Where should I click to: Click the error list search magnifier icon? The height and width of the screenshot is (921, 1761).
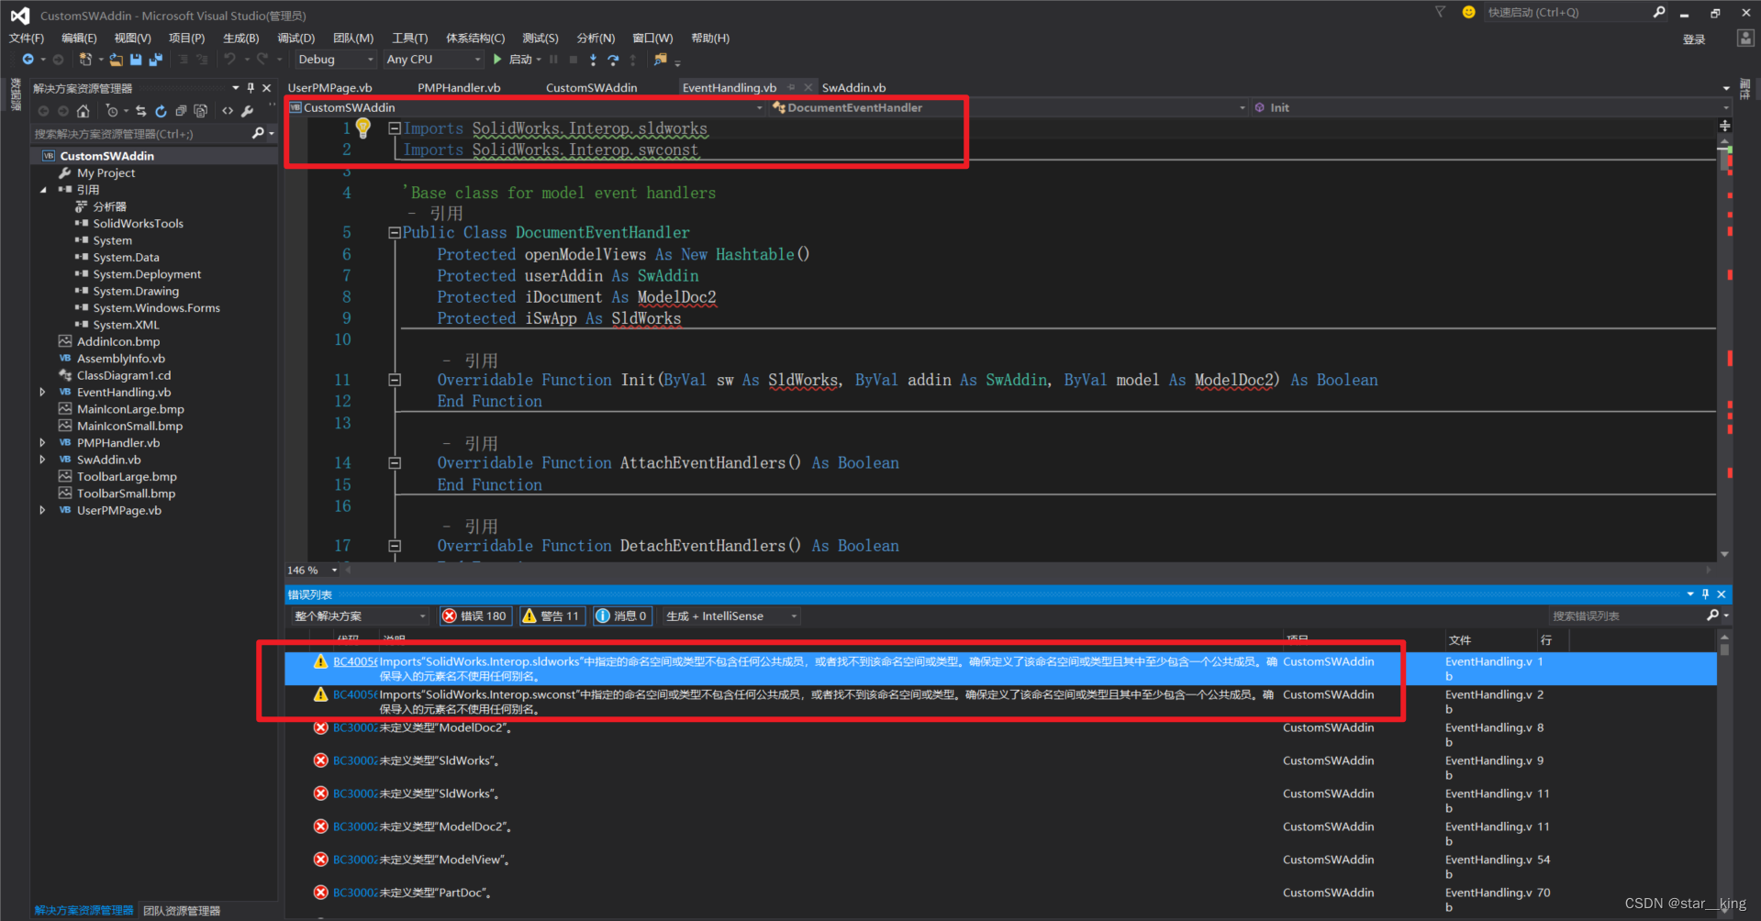pyautogui.click(x=1712, y=616)
